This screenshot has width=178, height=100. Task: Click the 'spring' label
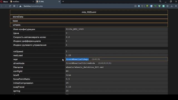17,91
